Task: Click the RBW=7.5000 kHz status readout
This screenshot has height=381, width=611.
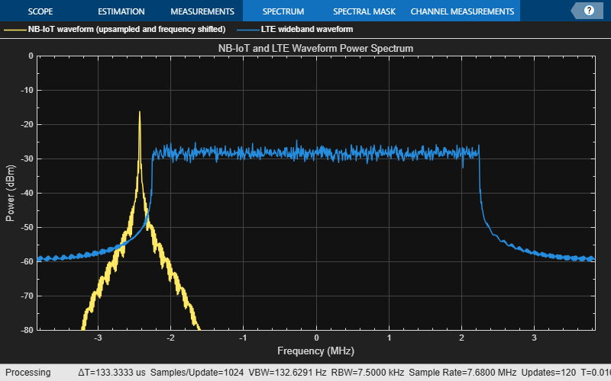Action: pyautogui.click(x=370, y=373)
